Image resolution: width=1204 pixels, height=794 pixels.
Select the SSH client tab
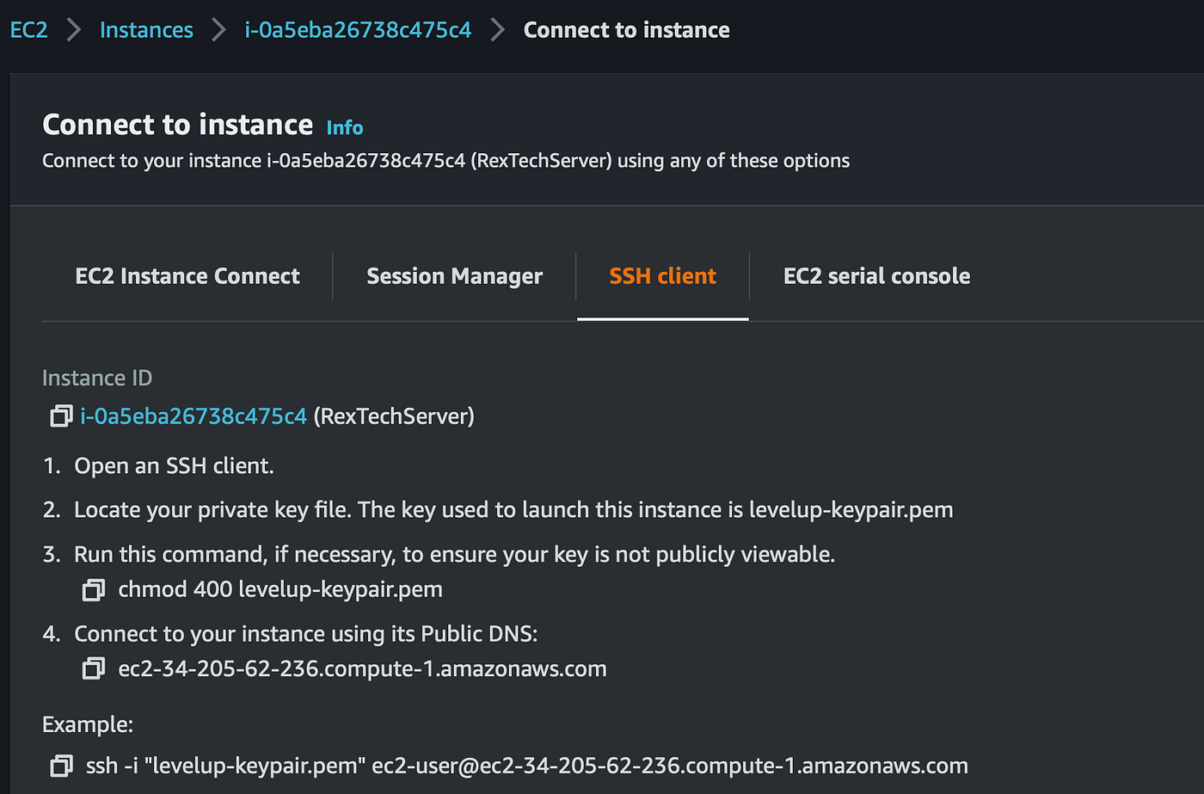point(662,276)
